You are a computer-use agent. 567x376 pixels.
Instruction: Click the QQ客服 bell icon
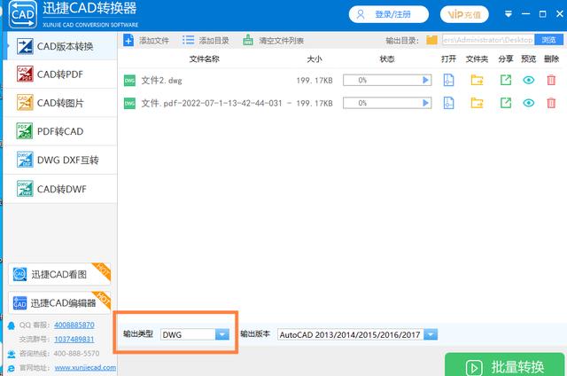tap(12, 325)
